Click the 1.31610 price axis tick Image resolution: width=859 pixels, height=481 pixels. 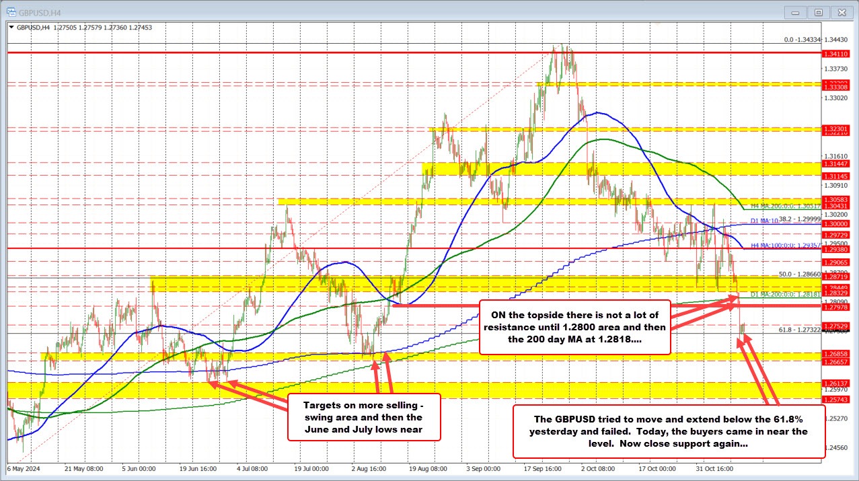(836, 155)
